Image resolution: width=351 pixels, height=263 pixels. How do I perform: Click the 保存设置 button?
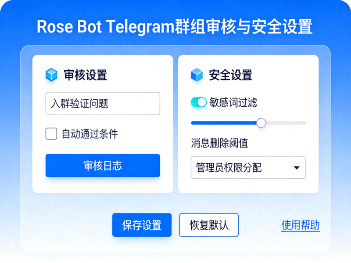(x=142, y=225)
